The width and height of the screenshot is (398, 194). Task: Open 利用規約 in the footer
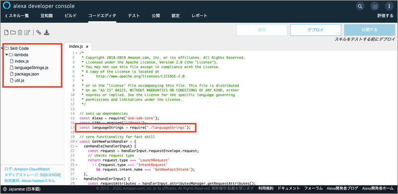(x=266, y=189)
